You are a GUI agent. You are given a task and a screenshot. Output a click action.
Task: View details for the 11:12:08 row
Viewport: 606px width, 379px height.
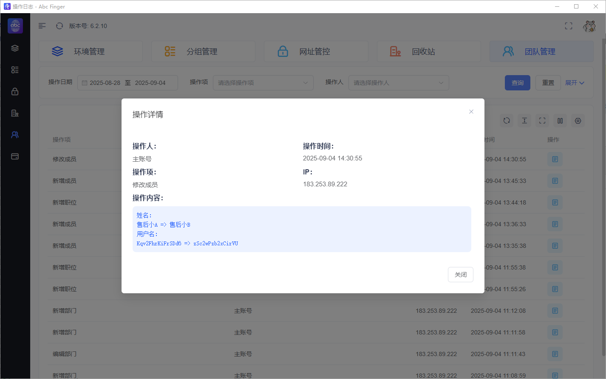(555, 311)
